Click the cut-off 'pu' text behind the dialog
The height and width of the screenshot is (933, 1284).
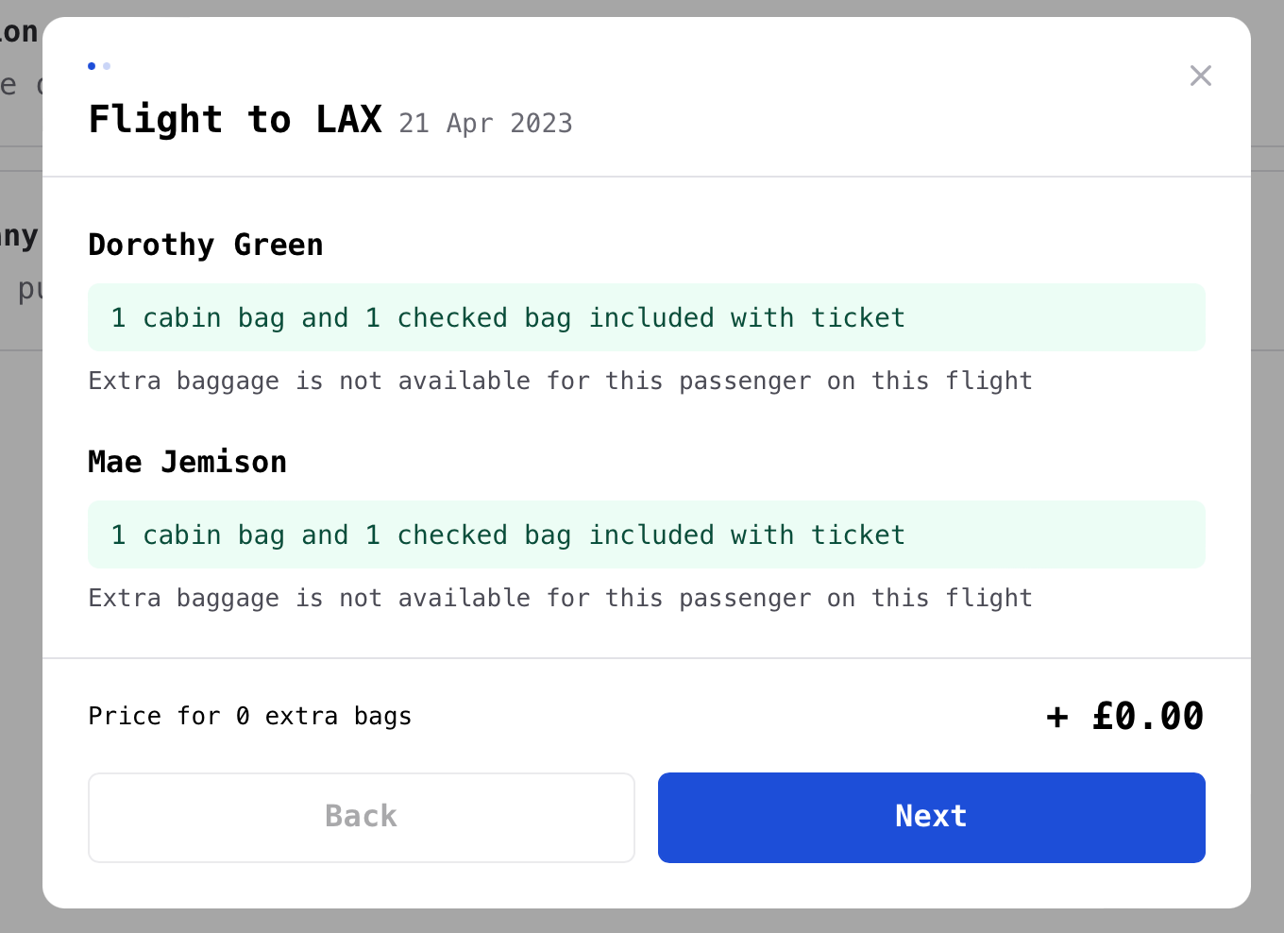[29, 289]
